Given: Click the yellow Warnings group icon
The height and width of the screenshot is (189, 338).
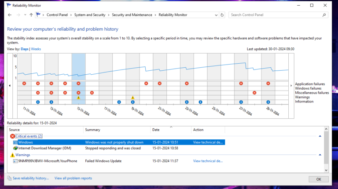Looking at the screenshot, I should [12, 155].
